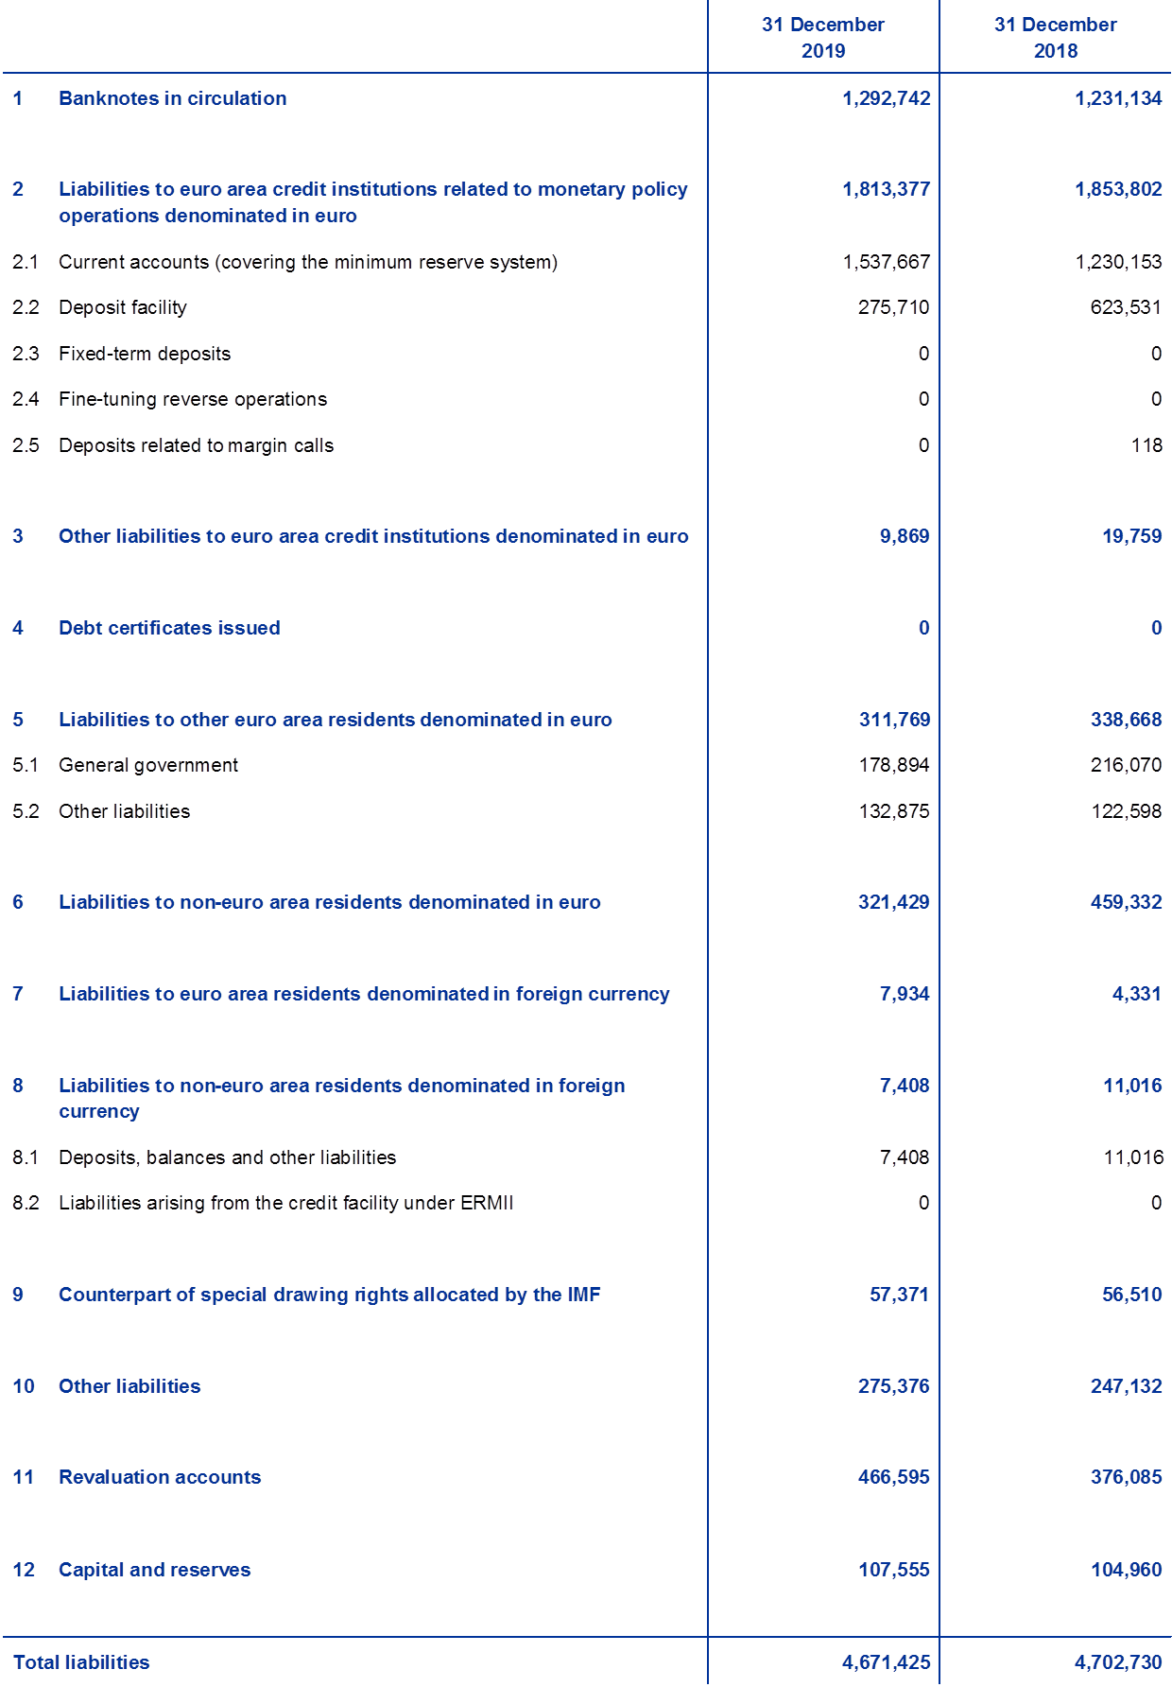Select the 2019 value 7,934

[905, 994]
